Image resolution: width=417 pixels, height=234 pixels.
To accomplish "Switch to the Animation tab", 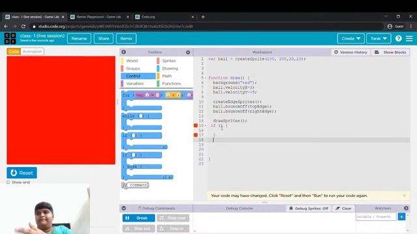I will point(32,51).
